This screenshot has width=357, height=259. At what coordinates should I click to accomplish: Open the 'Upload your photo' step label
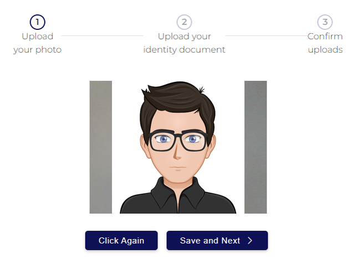click(38, 43)
